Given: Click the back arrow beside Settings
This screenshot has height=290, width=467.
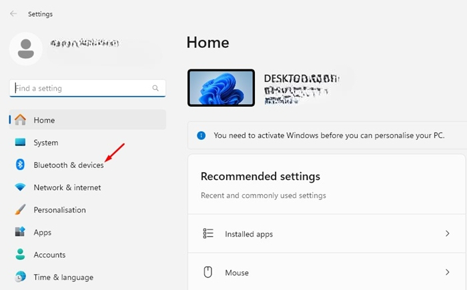Looking at the screenshot, I should click(x=13, y=14).
